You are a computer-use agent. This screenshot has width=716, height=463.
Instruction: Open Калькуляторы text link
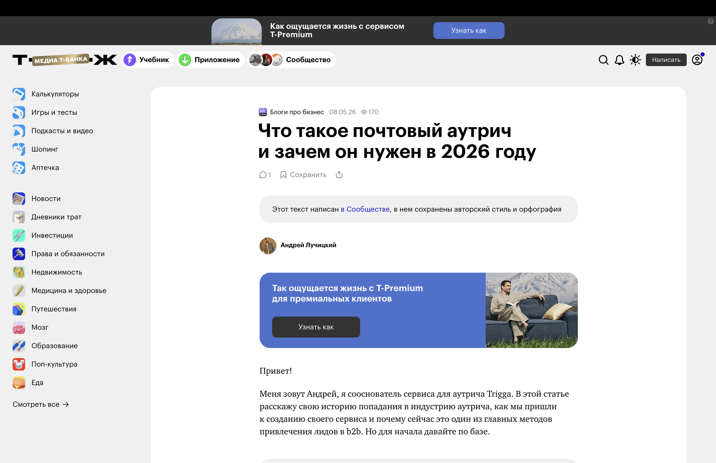[x=55, y=94]
